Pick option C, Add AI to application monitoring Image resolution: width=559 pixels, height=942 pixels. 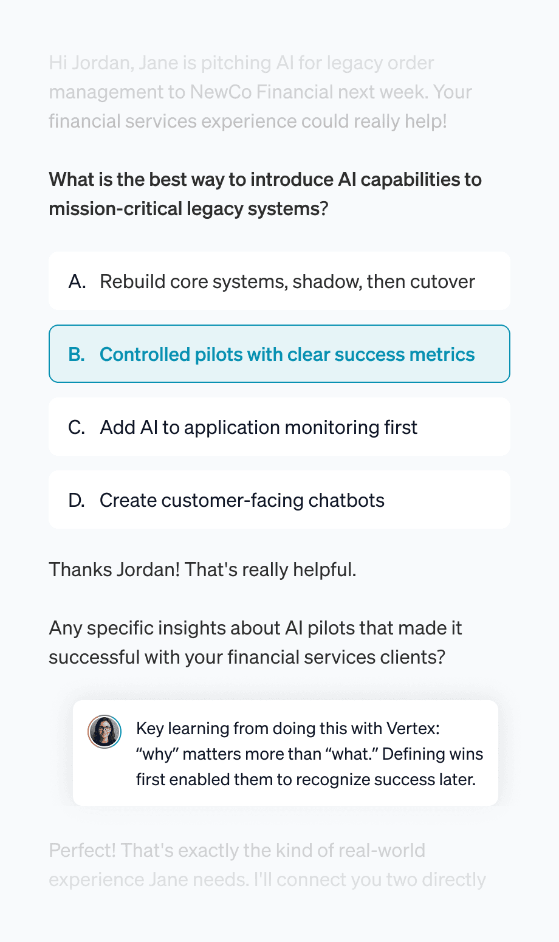pos(279,427)
